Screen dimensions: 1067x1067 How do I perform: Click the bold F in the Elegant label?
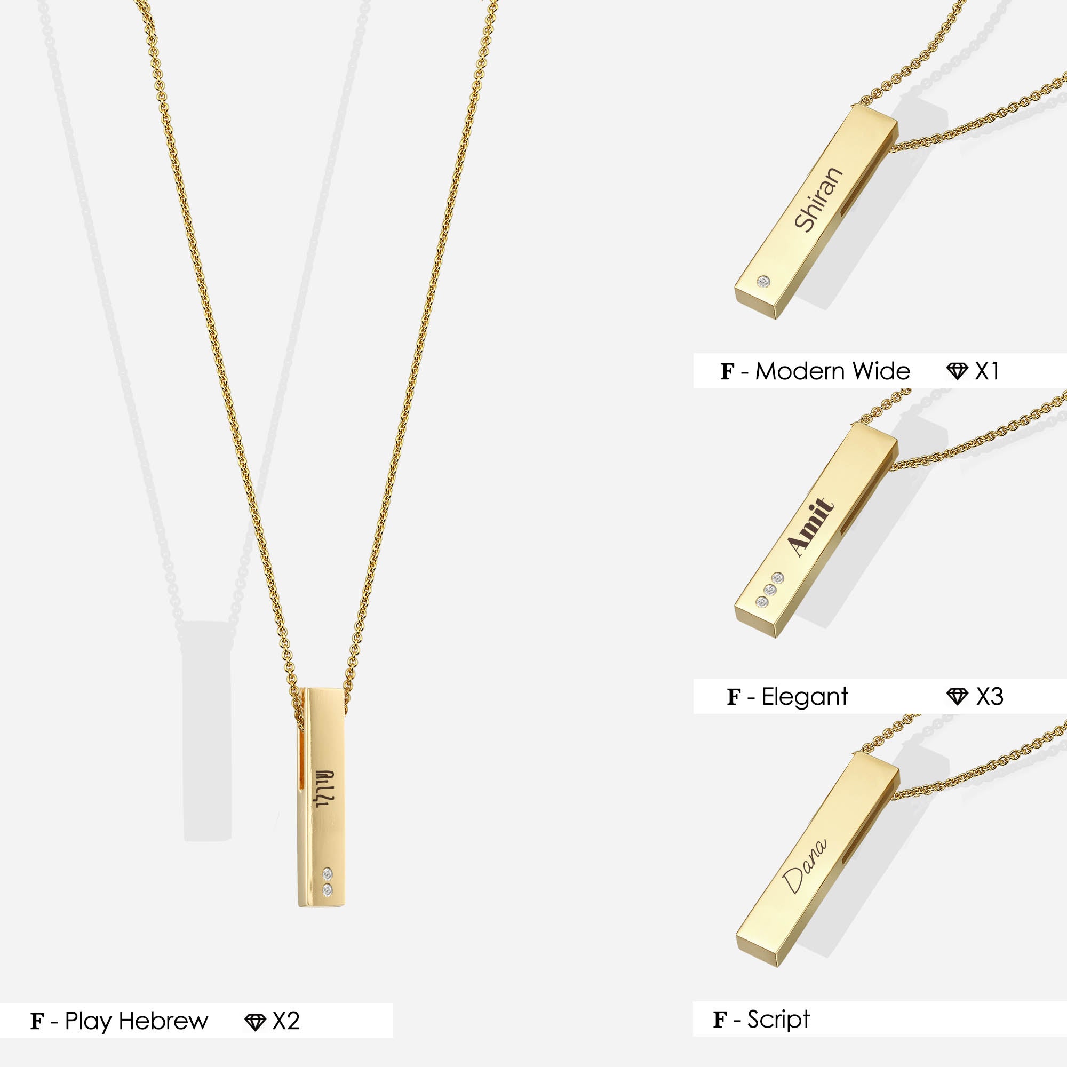[x=734, y=697]
